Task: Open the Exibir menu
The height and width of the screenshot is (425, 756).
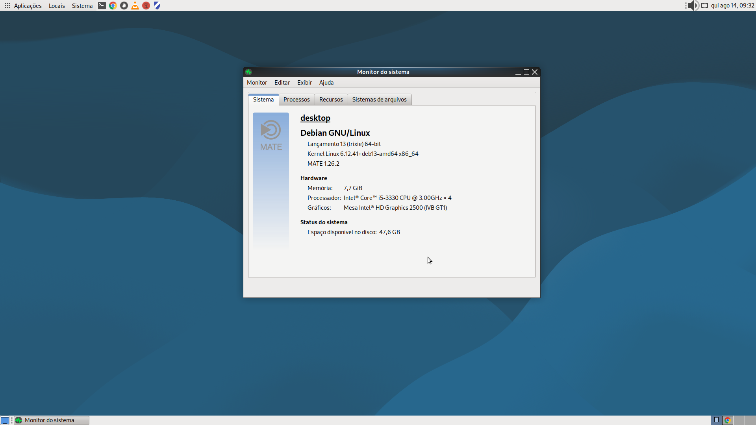Action: (x=304, y=83)
